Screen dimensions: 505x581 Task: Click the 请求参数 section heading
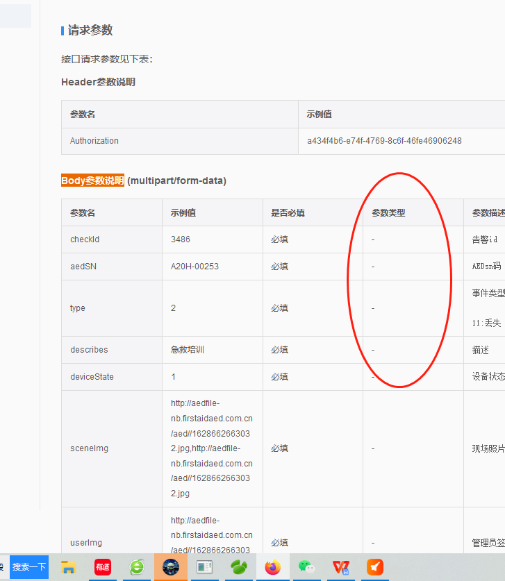[x=90, y=31]
